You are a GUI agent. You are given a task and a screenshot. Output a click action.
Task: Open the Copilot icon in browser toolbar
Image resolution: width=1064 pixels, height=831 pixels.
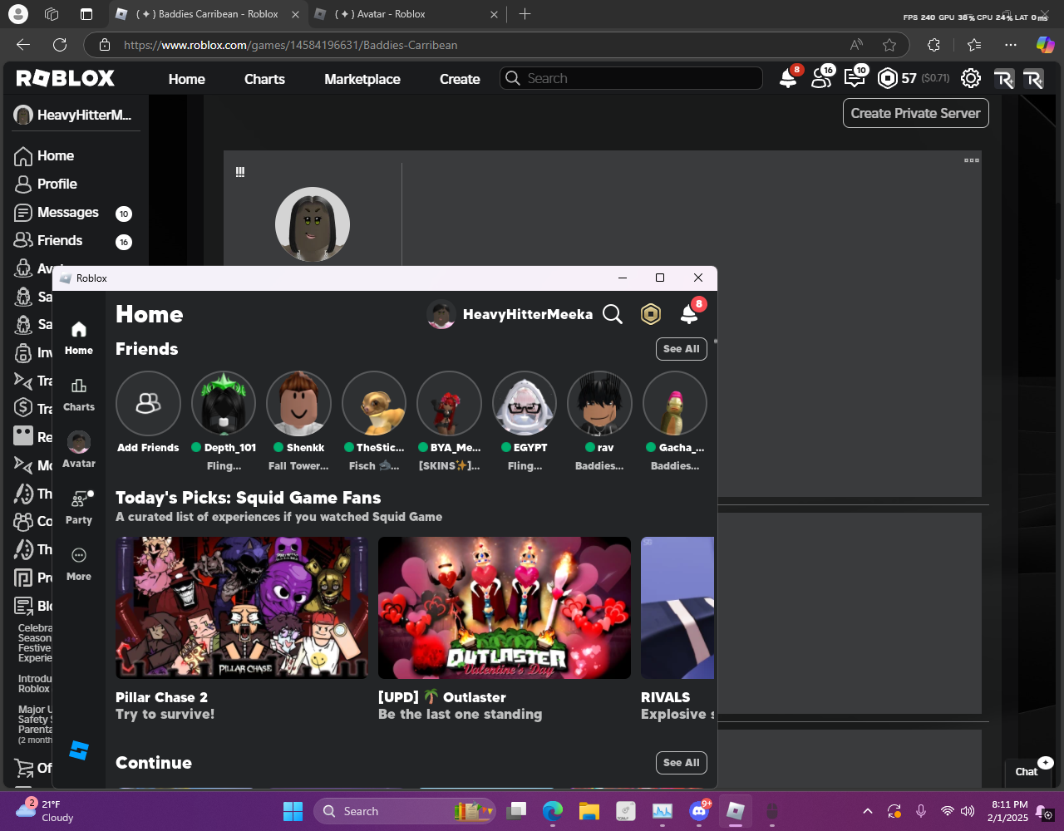coord(1045,45)
